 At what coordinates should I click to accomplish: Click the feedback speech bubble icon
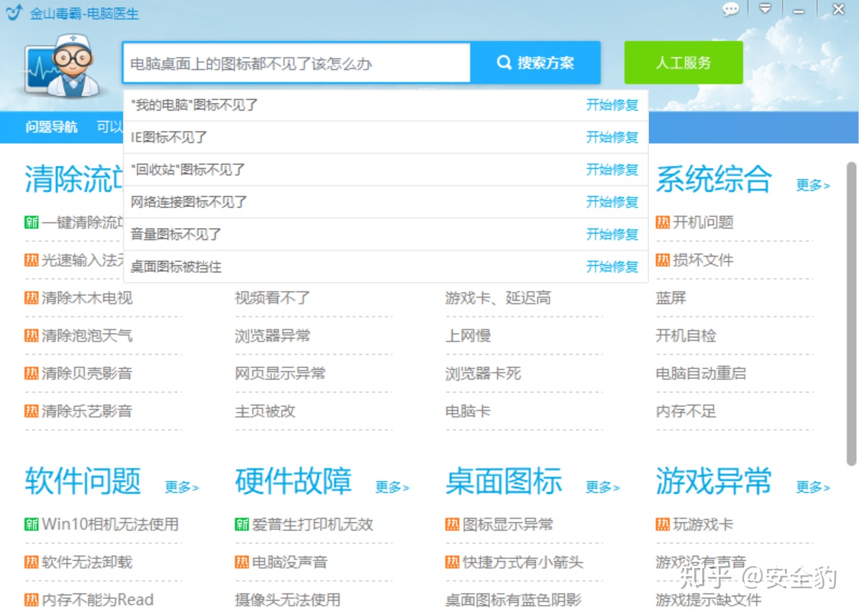[731, 9]
